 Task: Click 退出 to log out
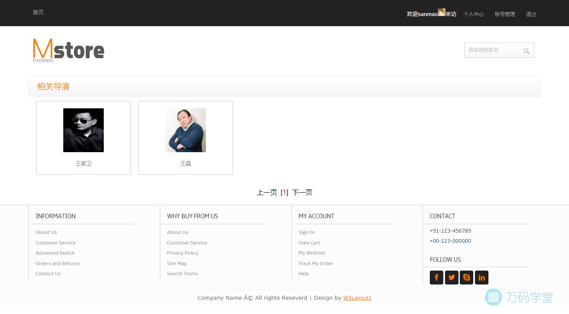(531, 14)
